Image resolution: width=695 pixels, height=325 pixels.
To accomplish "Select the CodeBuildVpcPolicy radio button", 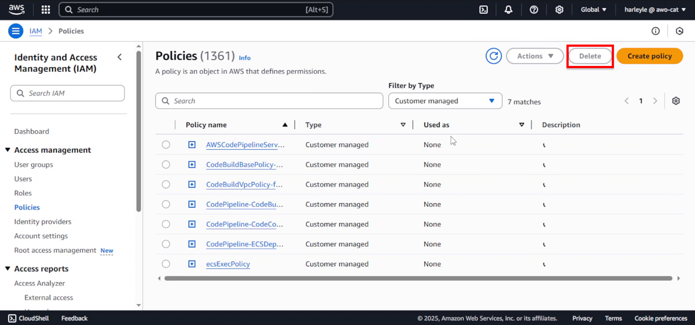I will click(x=166, y=185).
